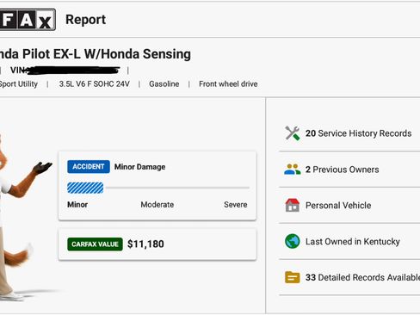Image resolution: width=420 pixels, height=315 pixels.
Task: Click the CARFAX logo
Action: [x=28, y=20]
